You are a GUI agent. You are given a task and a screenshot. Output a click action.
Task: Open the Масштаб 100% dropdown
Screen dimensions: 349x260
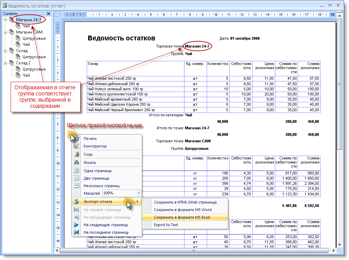coord(139,193)
